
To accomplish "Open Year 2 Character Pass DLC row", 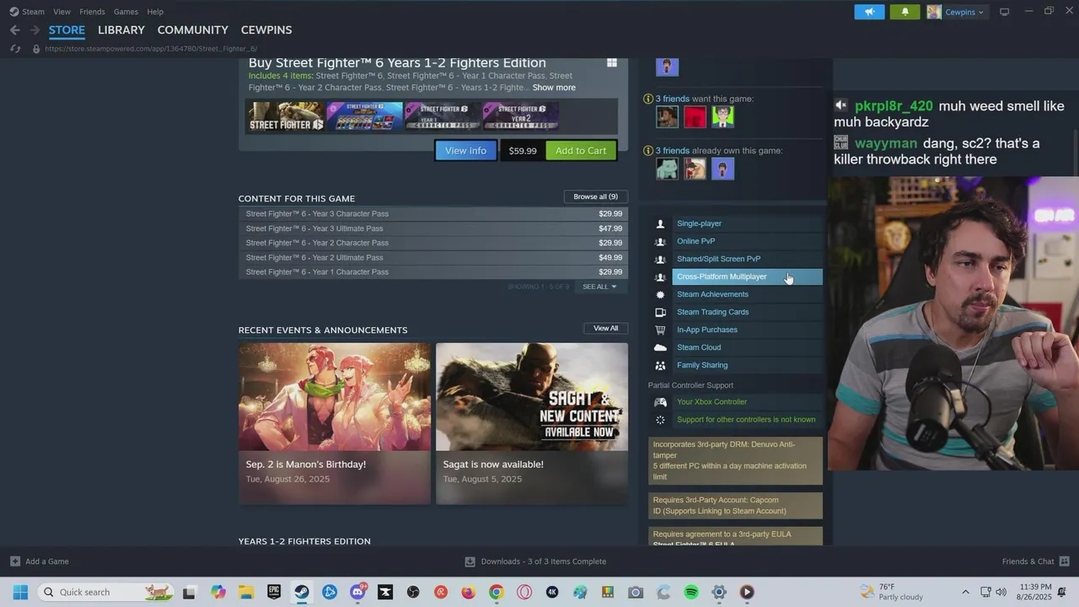I will (433, 243).
